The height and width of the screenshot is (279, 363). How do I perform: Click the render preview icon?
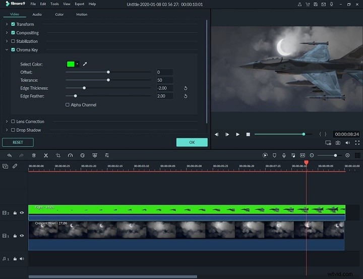click(x=265, y=155)
